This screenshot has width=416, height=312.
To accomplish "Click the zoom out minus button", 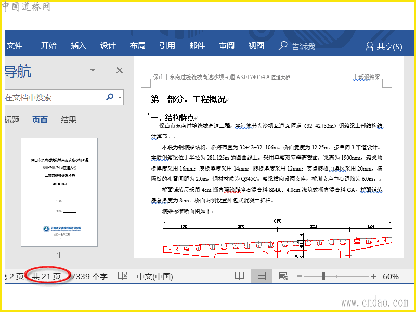I will (300, 276).
